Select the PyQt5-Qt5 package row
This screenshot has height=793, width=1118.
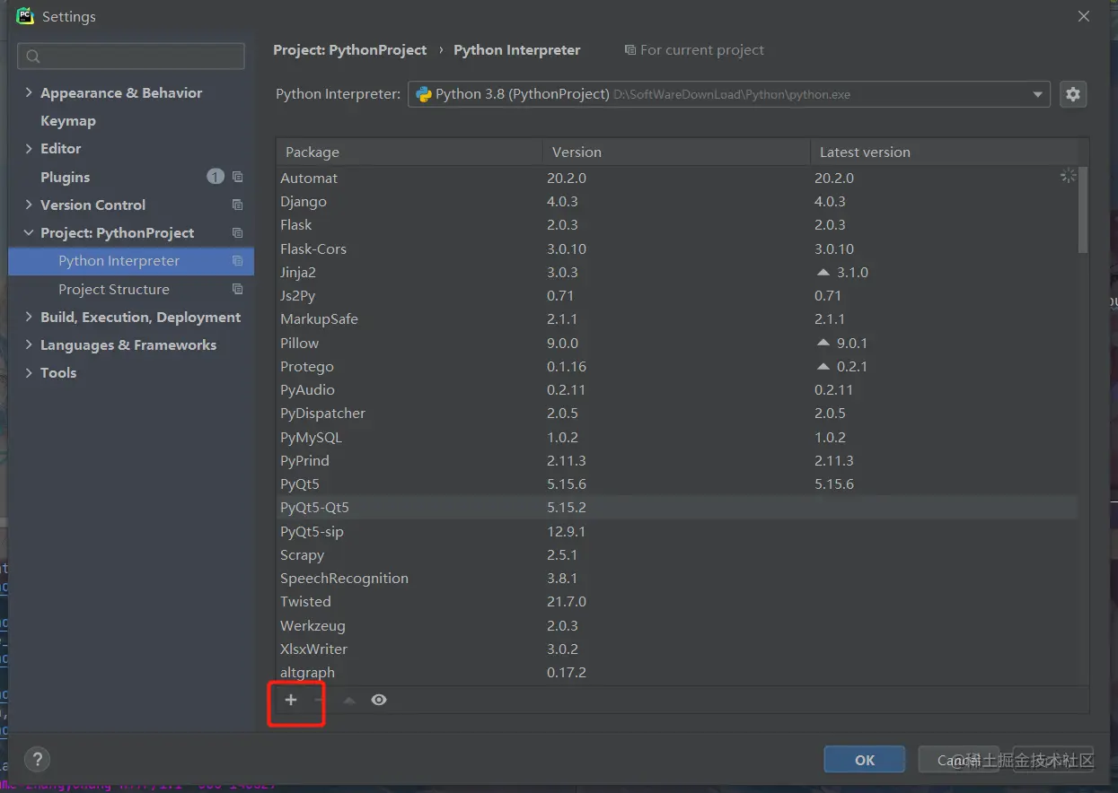click(677, 507)
